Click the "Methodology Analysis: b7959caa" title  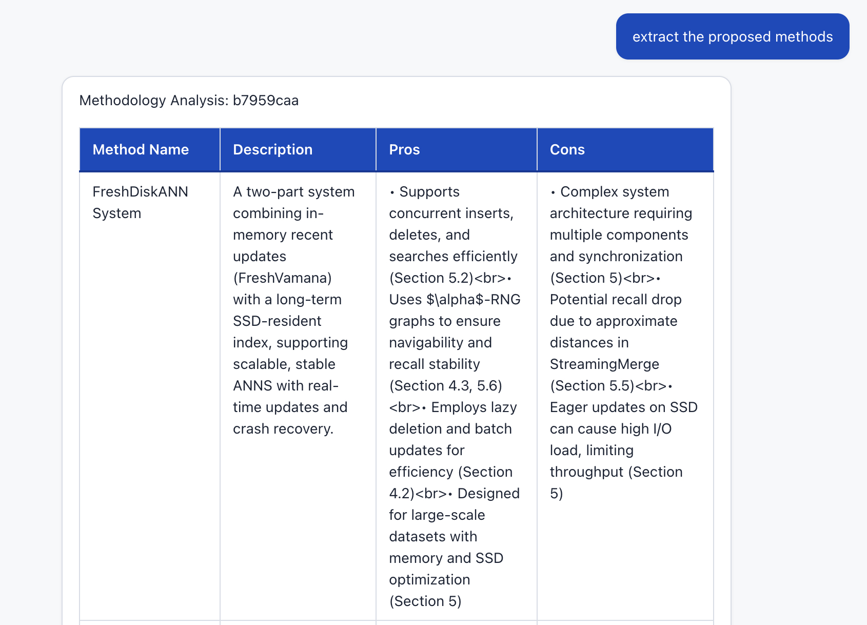(189, 101)
